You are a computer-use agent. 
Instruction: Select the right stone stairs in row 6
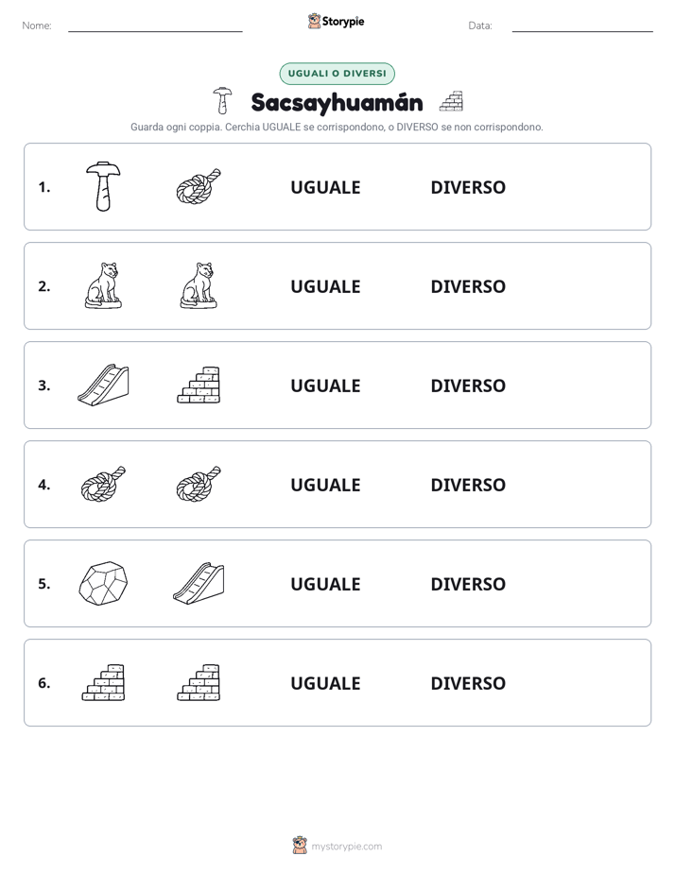coord(199,682)
